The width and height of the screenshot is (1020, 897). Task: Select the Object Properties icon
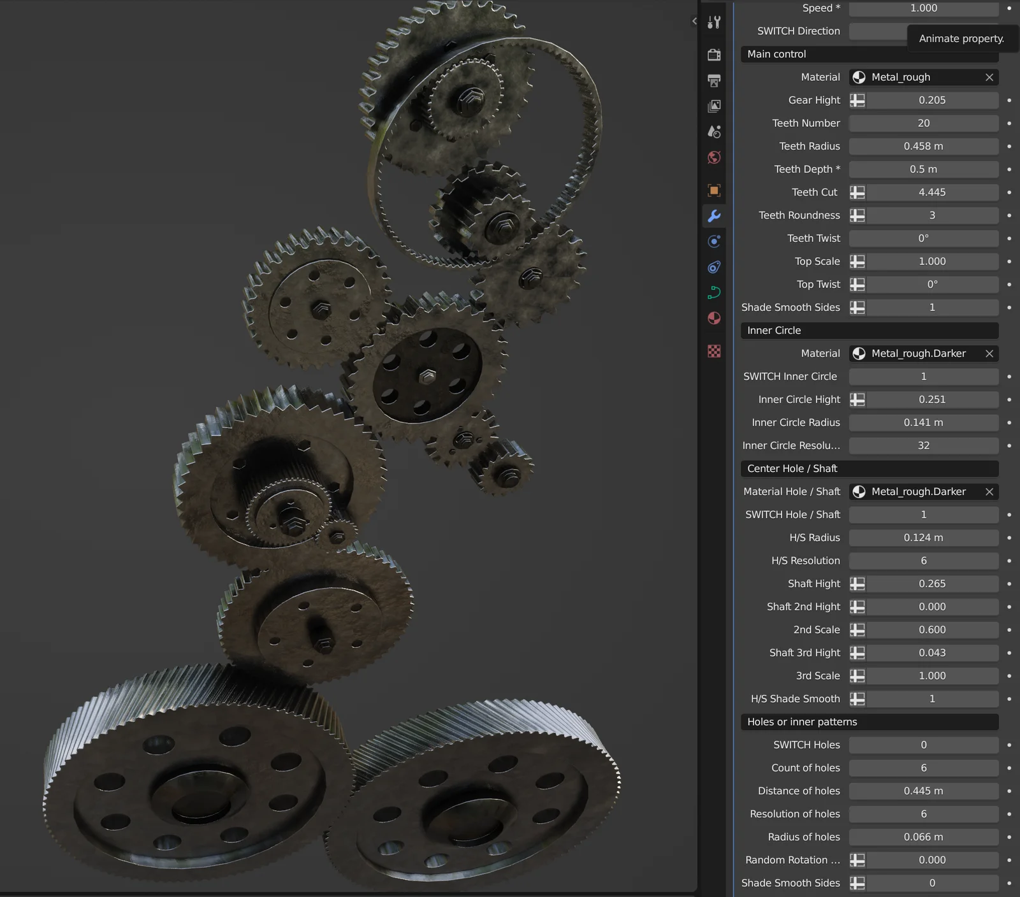(714, 190)
